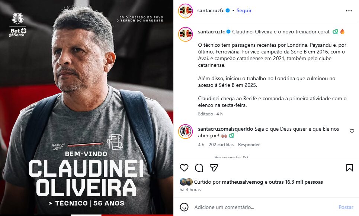Image resolution: width=359 pixels, height=216 pixels.
Task: Reply to comment via Responder
Action: tap(249, 145)
